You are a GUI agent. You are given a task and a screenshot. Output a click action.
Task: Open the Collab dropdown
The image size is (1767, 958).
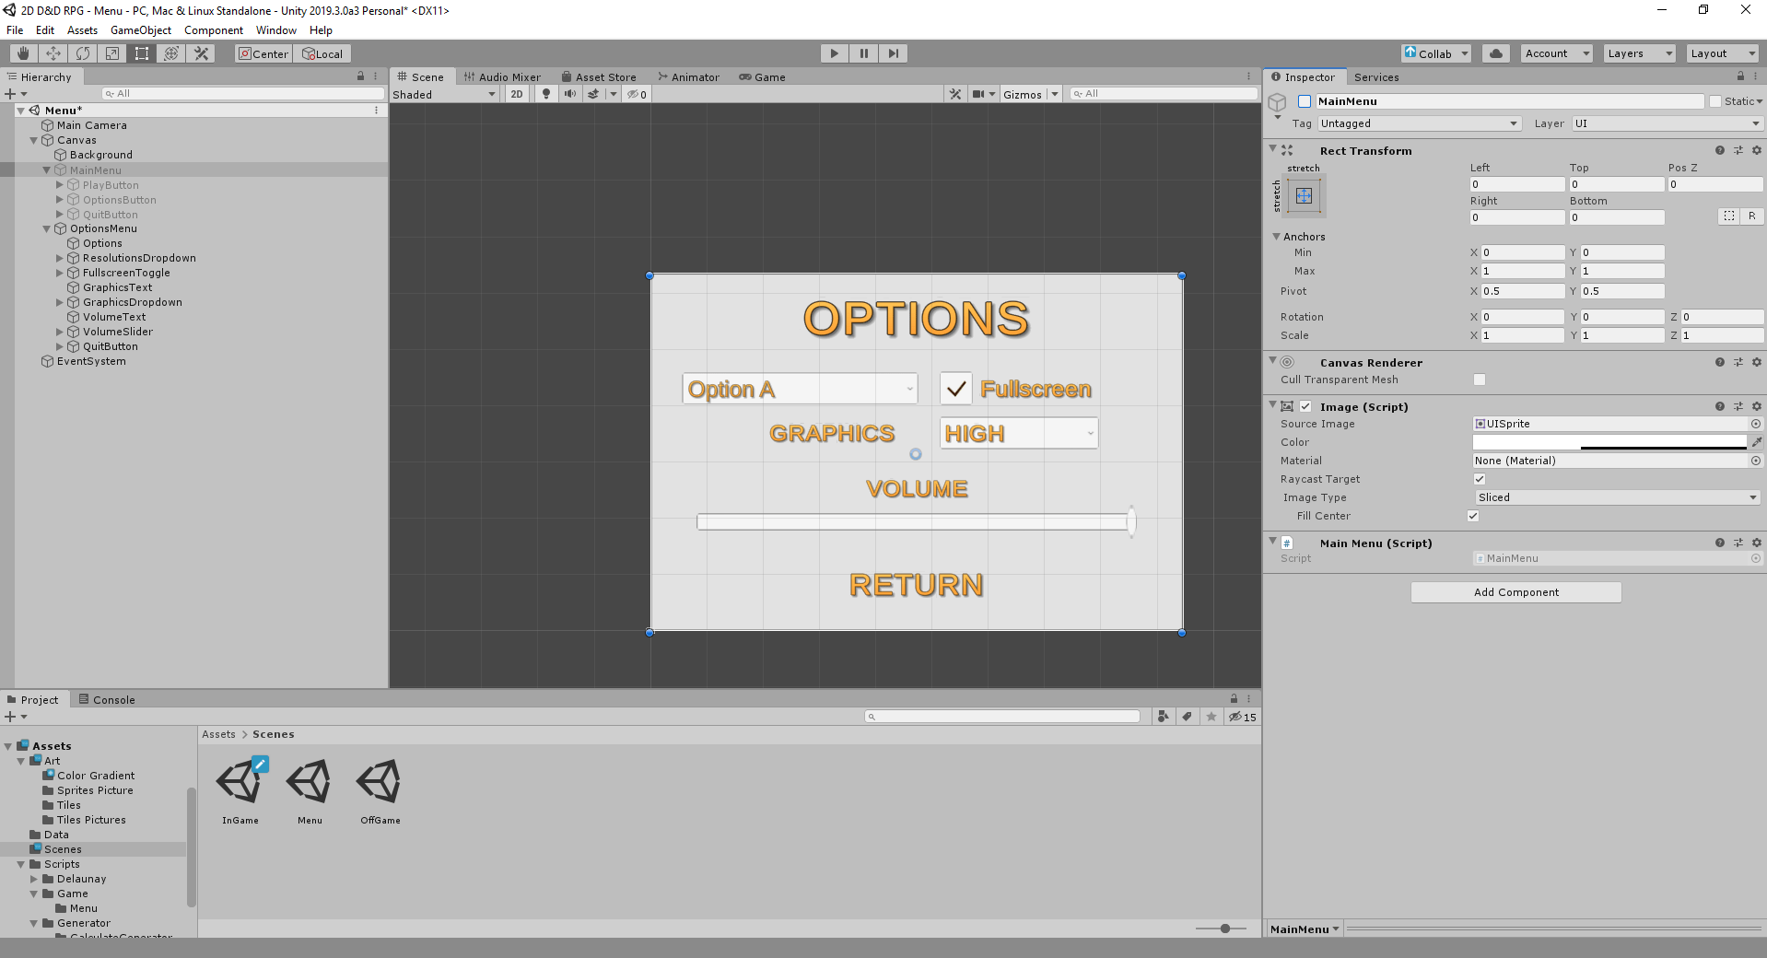(1435, 53)
